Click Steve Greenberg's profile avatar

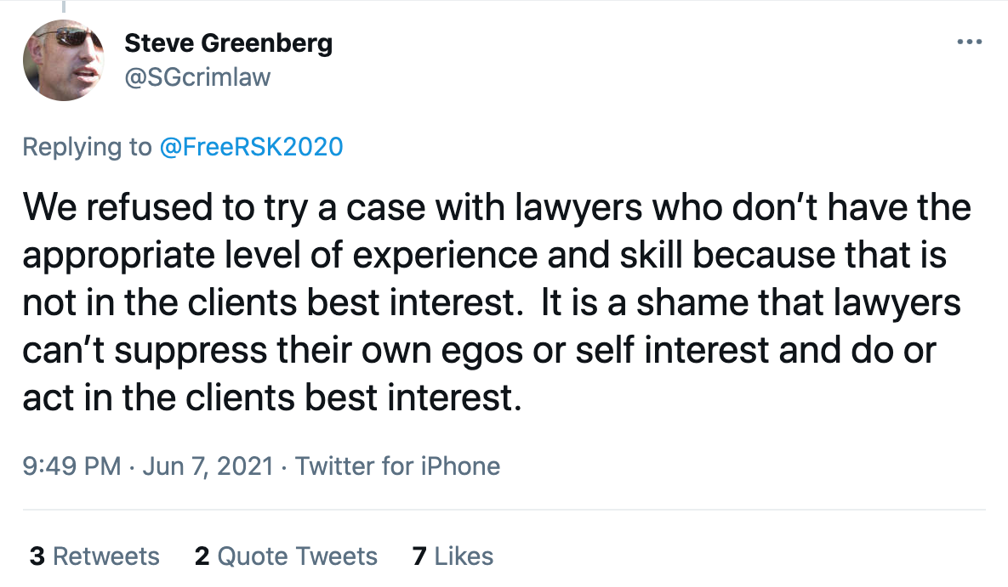point(63,59)
